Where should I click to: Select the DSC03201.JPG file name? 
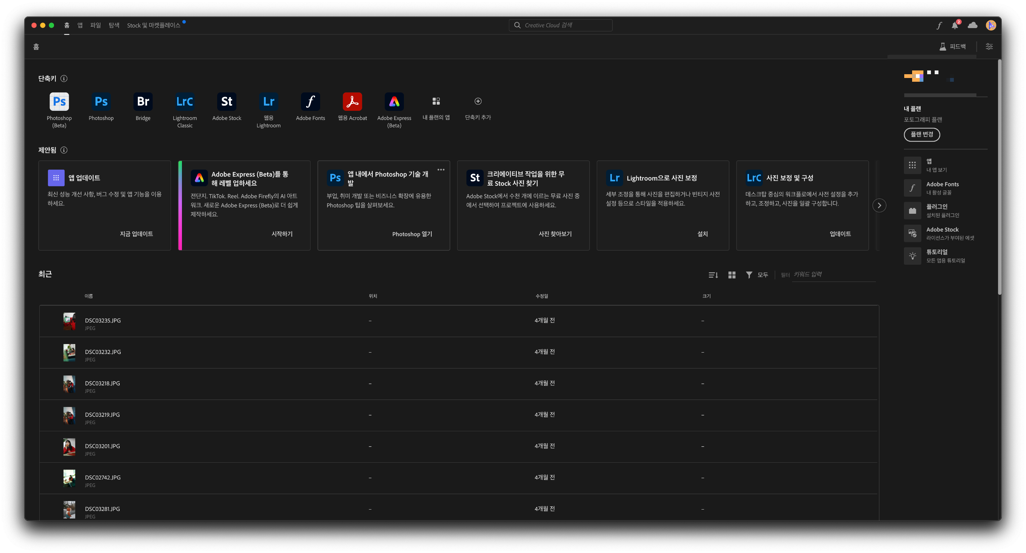[102, 446]
